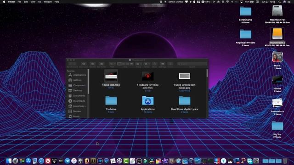Select Screenshots folder on desktop
This screenshot has height=165, width=294.
(277, 103)
